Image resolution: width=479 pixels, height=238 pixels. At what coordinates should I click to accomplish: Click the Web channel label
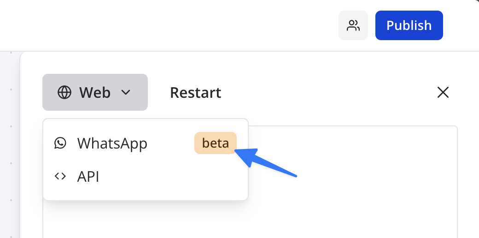pos(95,92)
